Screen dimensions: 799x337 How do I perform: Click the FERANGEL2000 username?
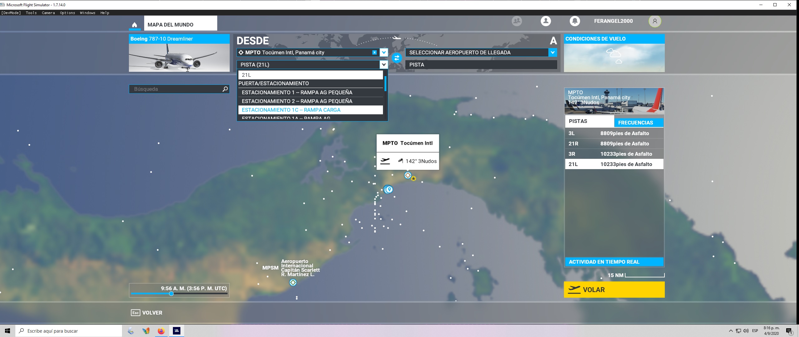[x=613, y=21]
